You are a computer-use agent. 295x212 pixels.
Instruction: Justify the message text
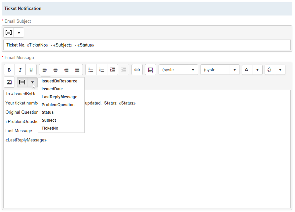point(77,70)
